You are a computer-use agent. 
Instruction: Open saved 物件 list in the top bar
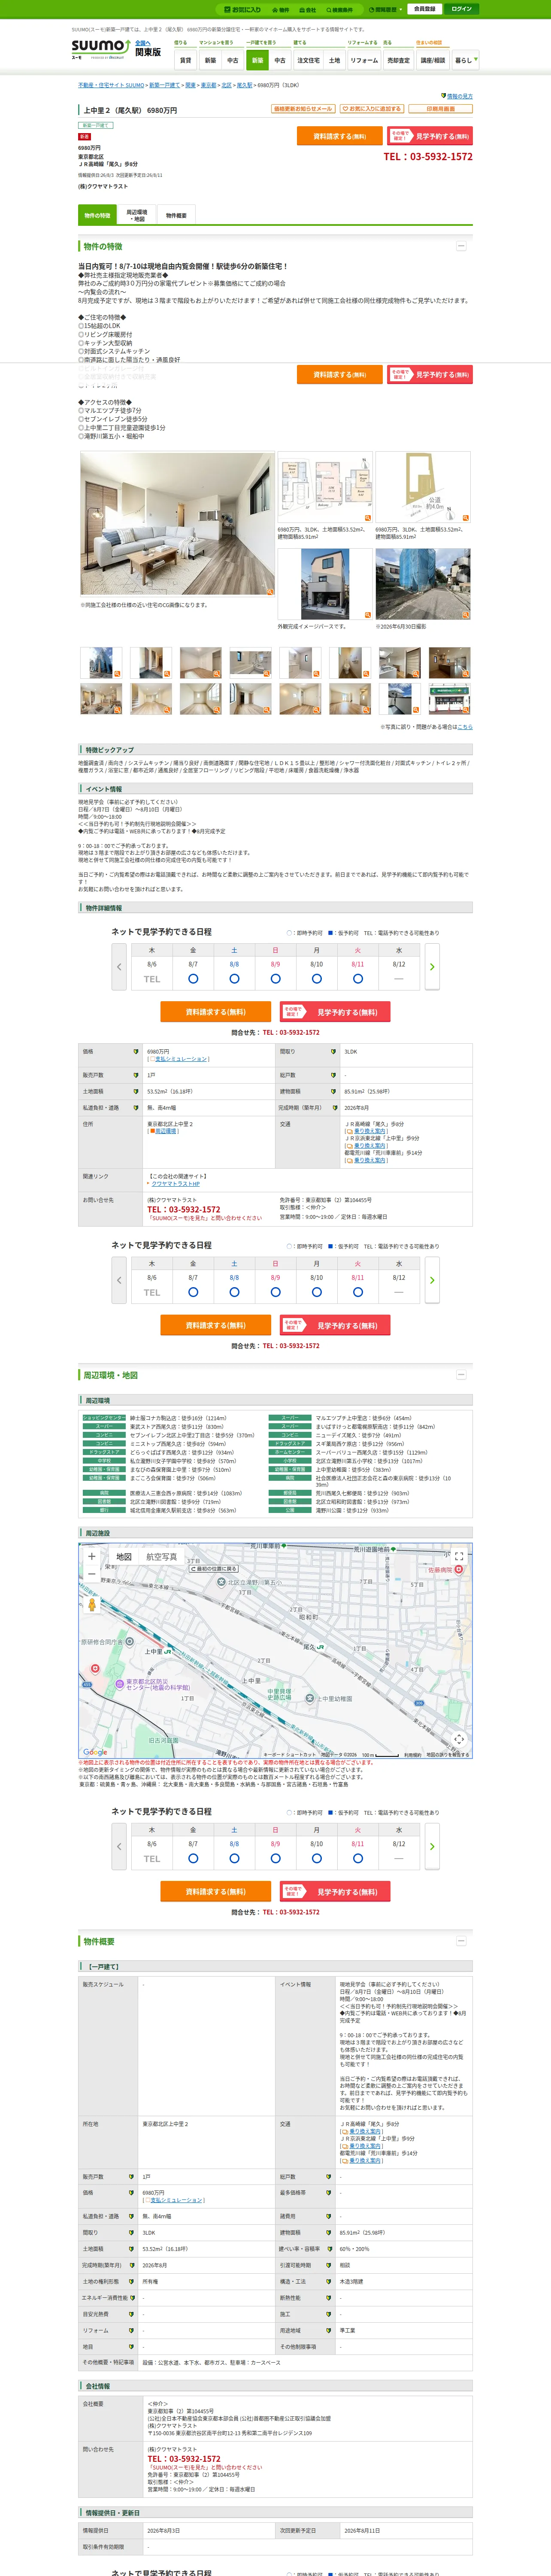281,10
